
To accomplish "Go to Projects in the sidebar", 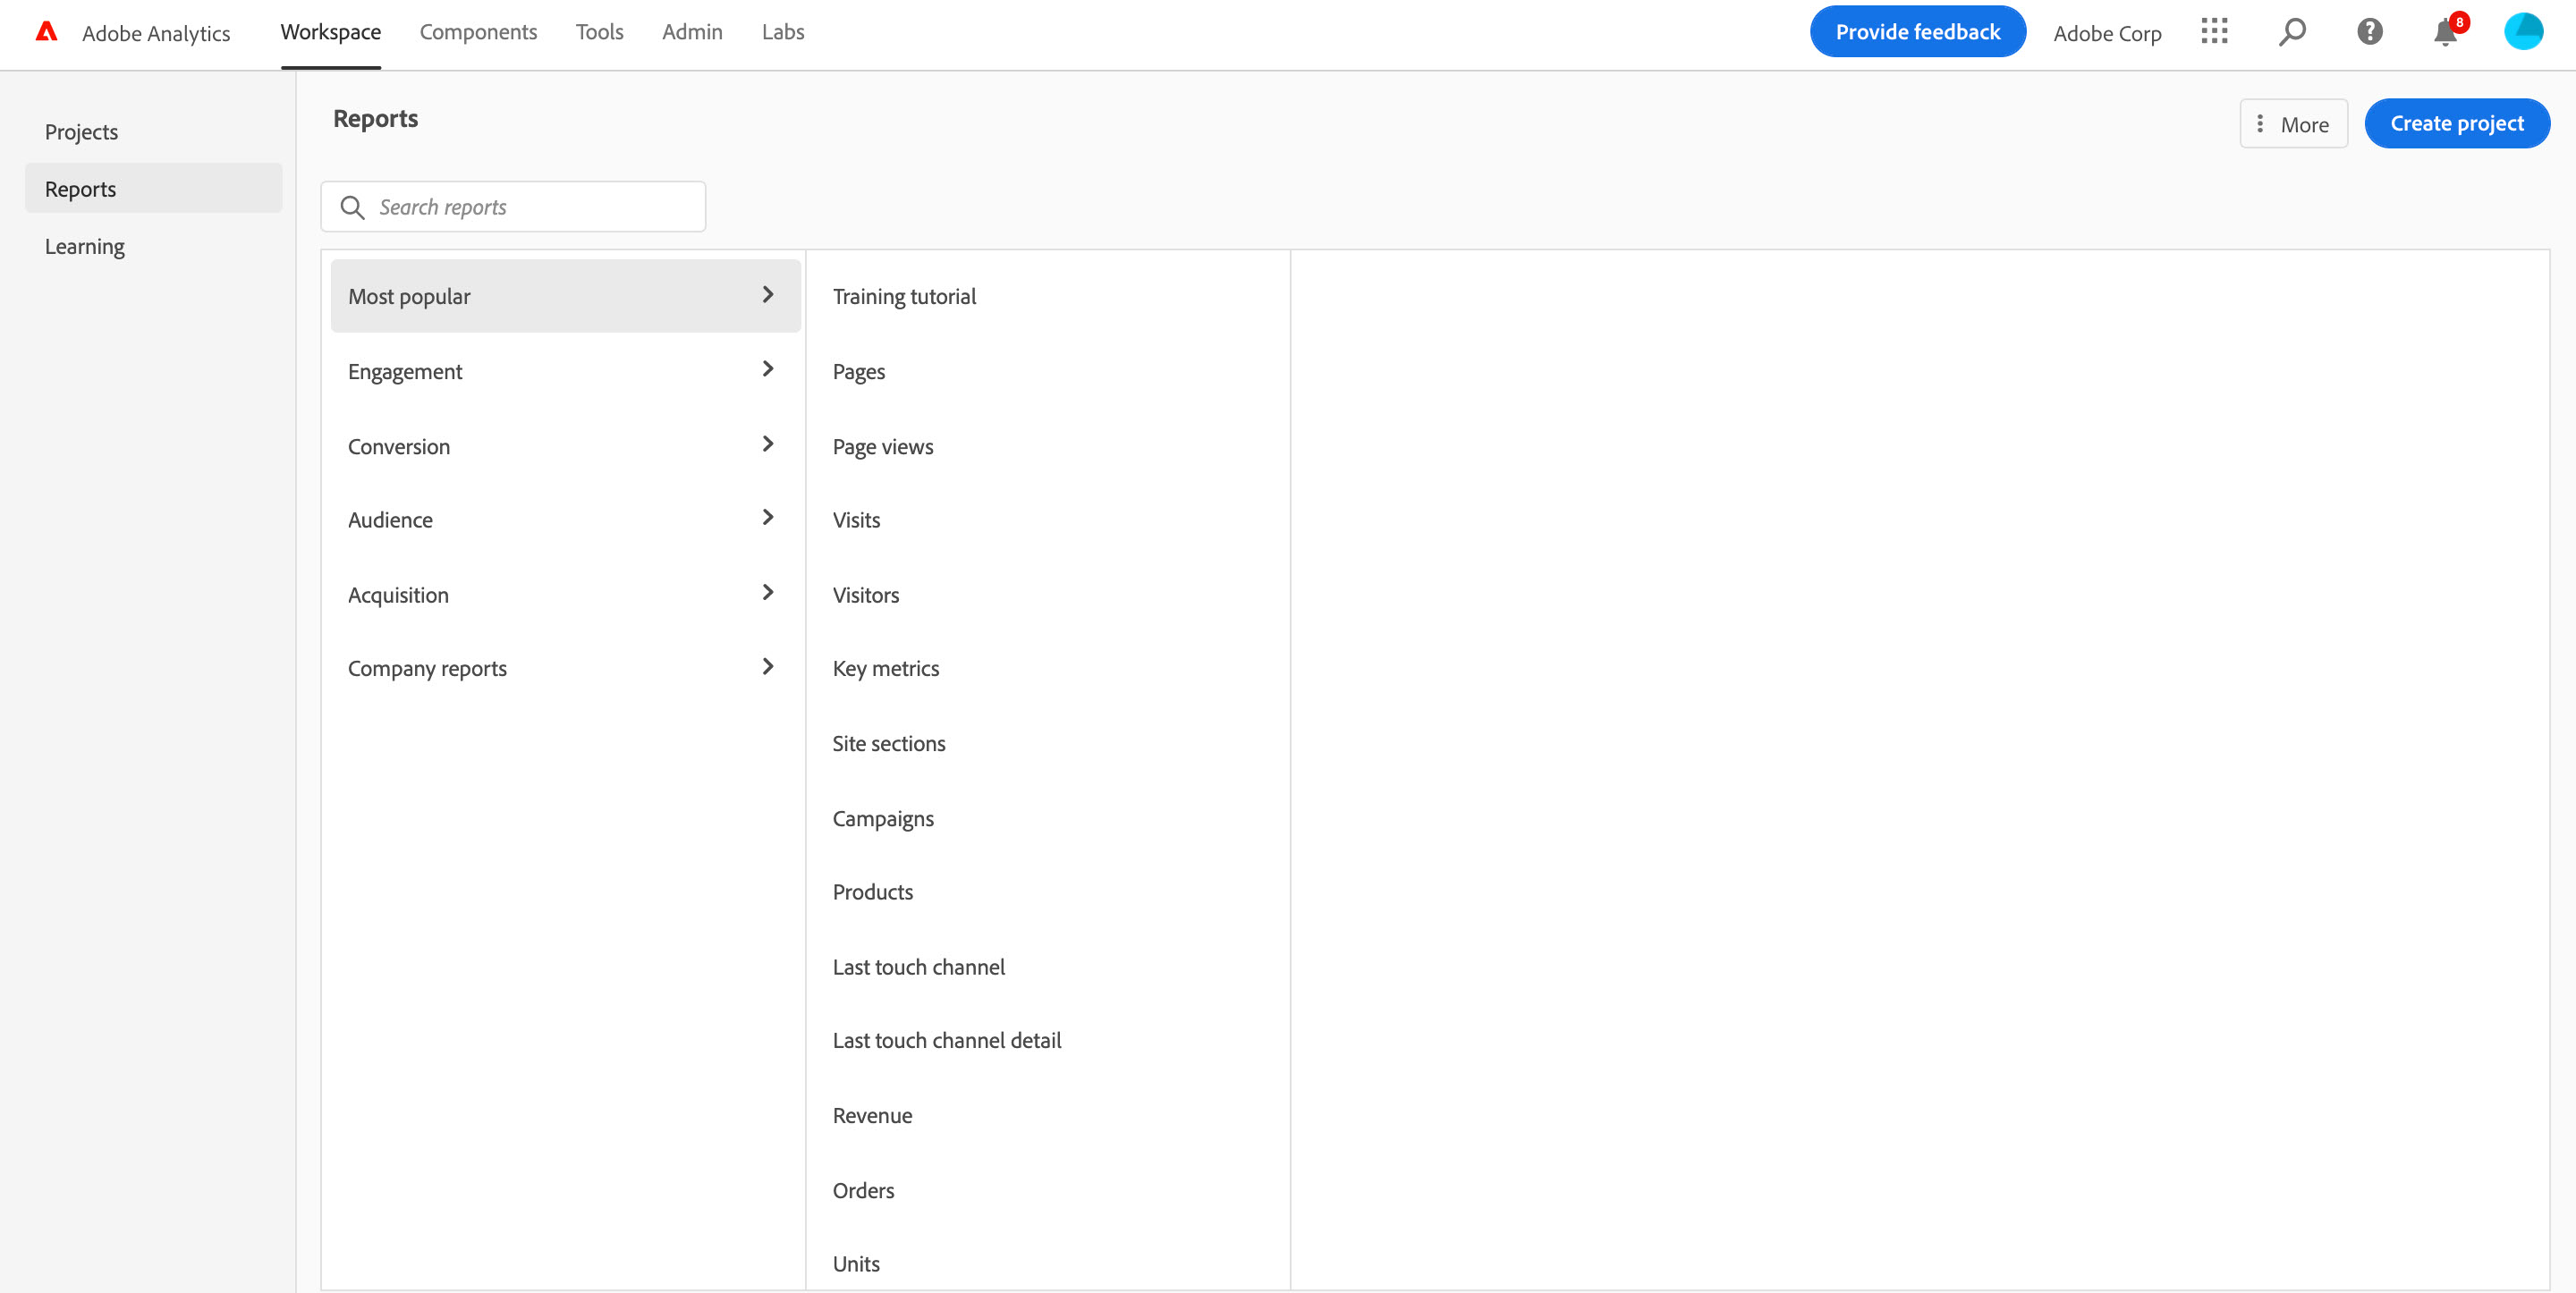I will tap(81, 132).
